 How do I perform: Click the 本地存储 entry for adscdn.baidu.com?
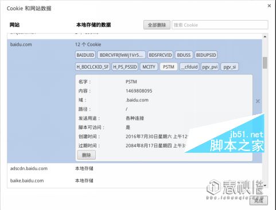point(84,168)
